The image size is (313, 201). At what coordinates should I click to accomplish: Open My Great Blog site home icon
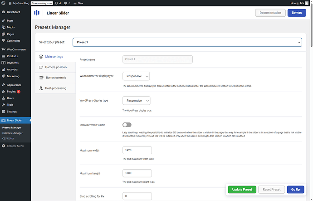[x=10, y=3]
